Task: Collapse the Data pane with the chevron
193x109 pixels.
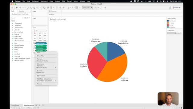Action: pos(30,11)
